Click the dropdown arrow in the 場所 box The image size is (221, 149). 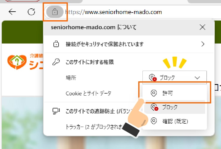coord(197,78)
